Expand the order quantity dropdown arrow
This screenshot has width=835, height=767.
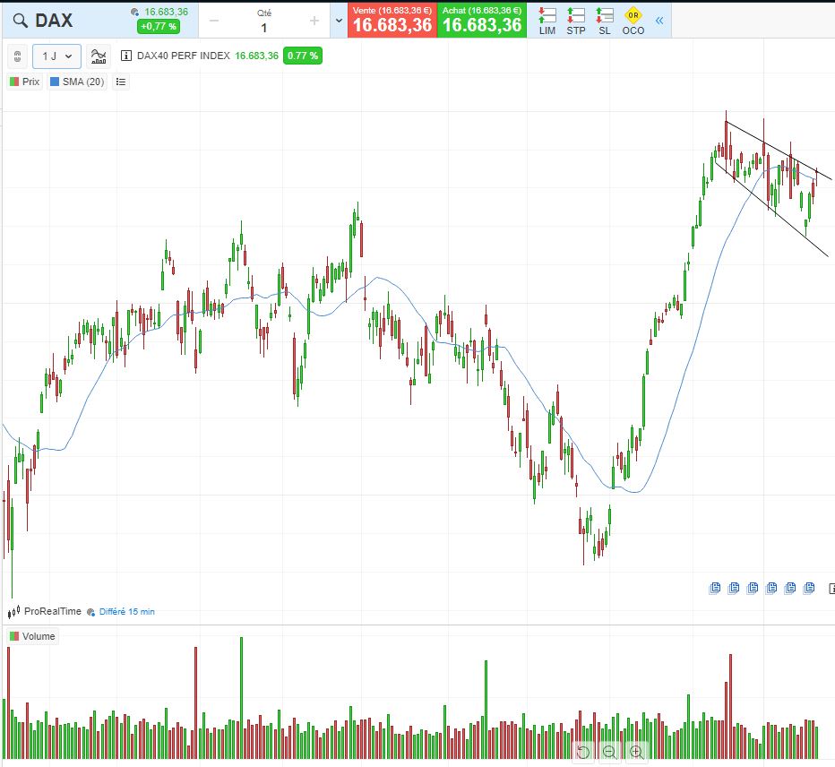tap(338, 21)
